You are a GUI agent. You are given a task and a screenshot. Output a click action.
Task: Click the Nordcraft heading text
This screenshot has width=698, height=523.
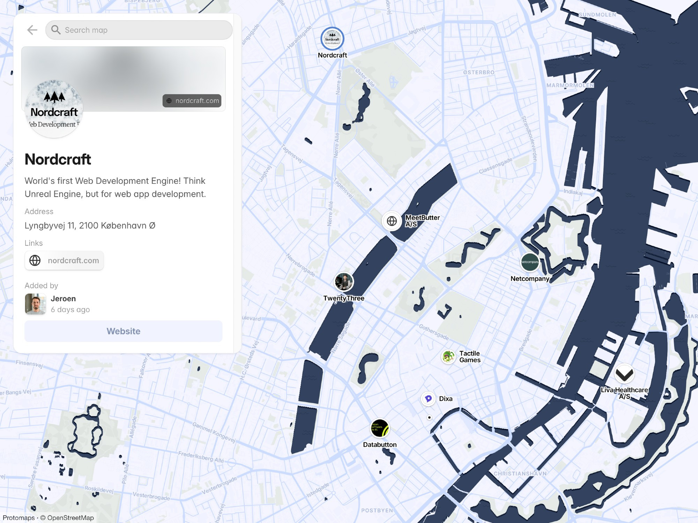(x=58, y=159)
